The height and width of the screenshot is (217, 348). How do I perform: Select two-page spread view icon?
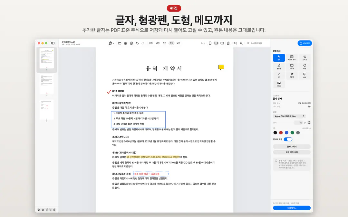pos(222,43)
